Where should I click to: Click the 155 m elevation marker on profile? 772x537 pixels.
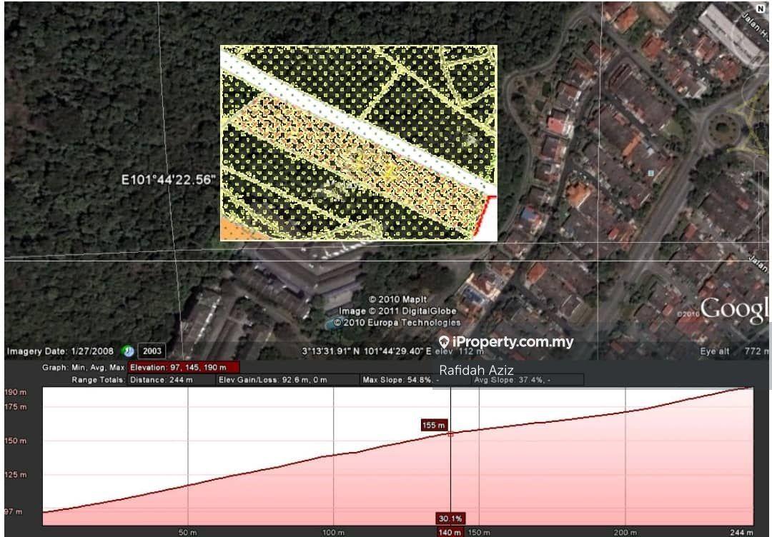(x=434, y=425)
